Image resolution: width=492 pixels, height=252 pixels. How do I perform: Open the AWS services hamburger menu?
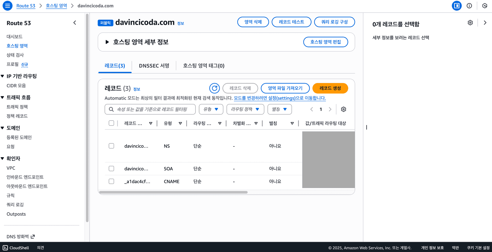pos(7,6)
